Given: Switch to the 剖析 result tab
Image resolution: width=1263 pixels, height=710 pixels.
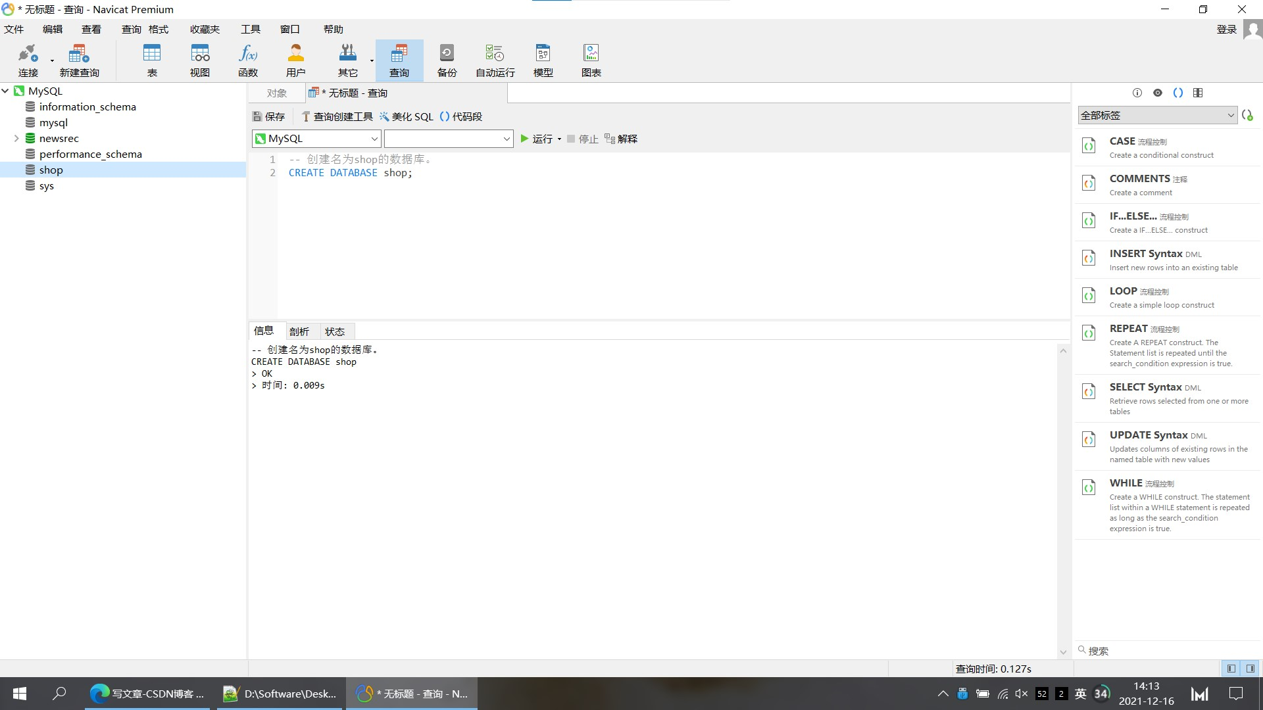Looking at the screenshot, I should click(x=299, y=331).
